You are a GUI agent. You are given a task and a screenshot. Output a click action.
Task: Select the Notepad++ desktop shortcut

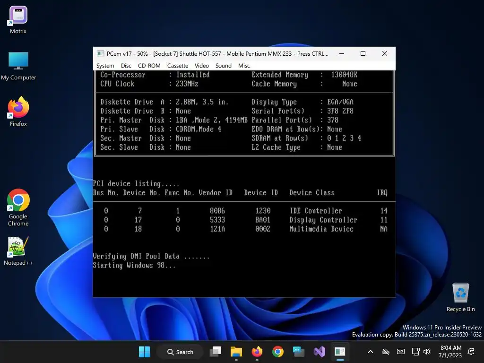[18, 251]
